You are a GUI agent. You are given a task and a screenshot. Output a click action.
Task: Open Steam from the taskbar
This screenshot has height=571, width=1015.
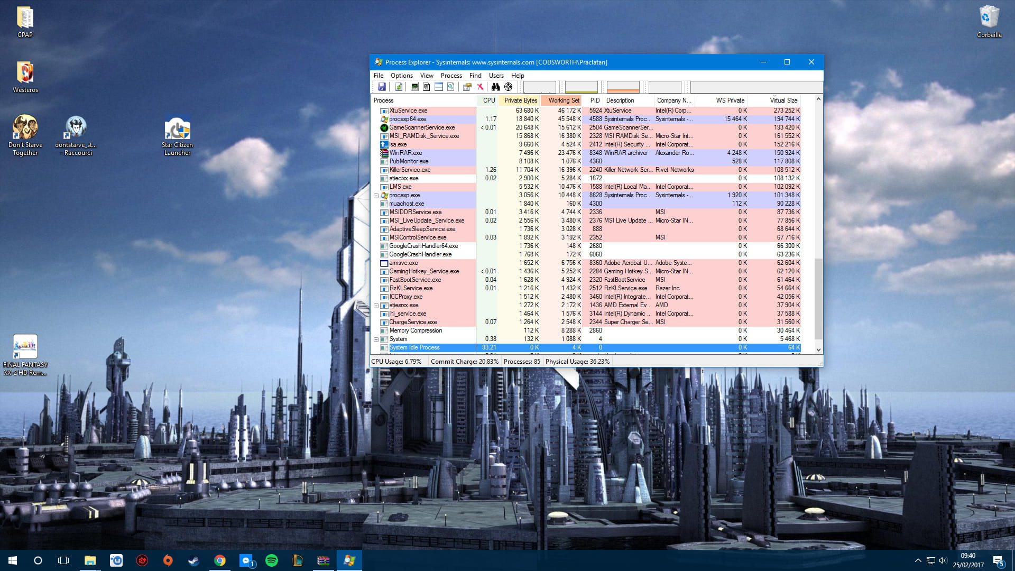tap(193, 560)
